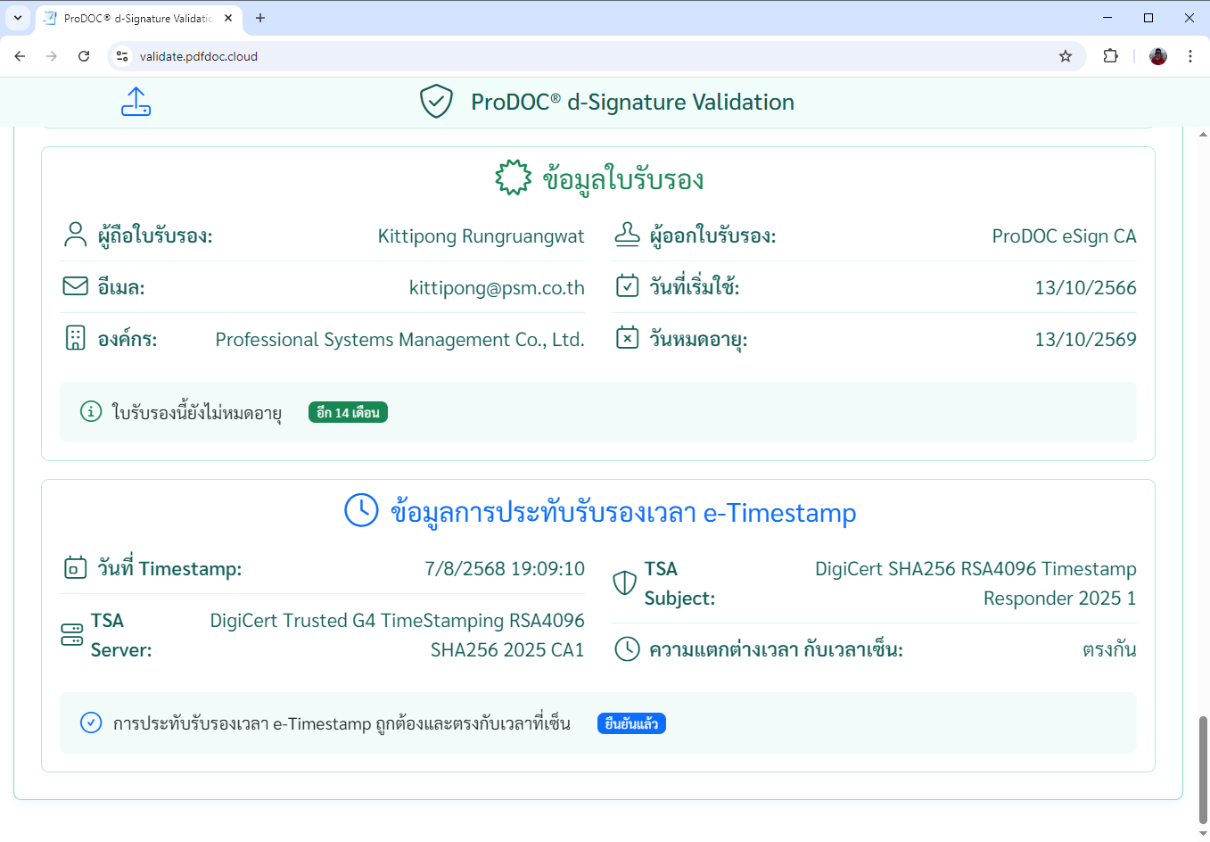The width and height of the screenshot is (1210, 842).
Task: Click the ความแตกต่างเวลา กับเวลาเซ็น label
Action: click(x=776, y=649)
